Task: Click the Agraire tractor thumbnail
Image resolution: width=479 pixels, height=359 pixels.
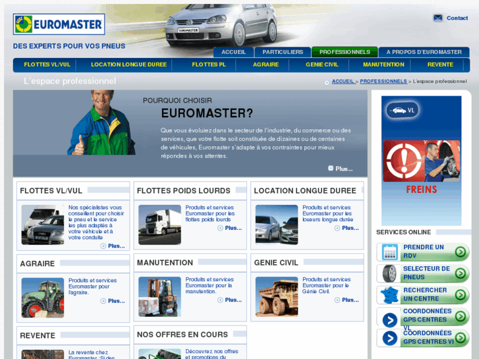Action: (43, 298)
